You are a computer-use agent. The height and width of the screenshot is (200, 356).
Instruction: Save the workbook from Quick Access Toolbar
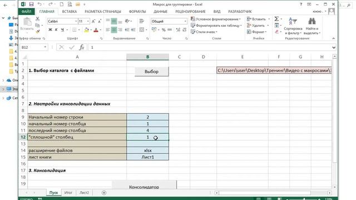(31, 4)
